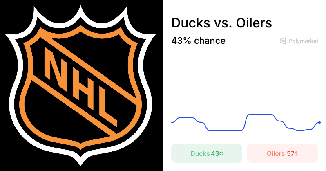Click the blue dot ending the chart

coord(319,122)
